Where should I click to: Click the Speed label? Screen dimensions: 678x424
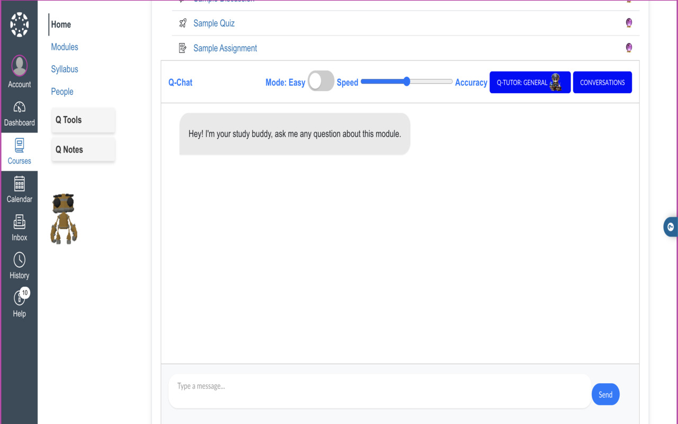347,82
